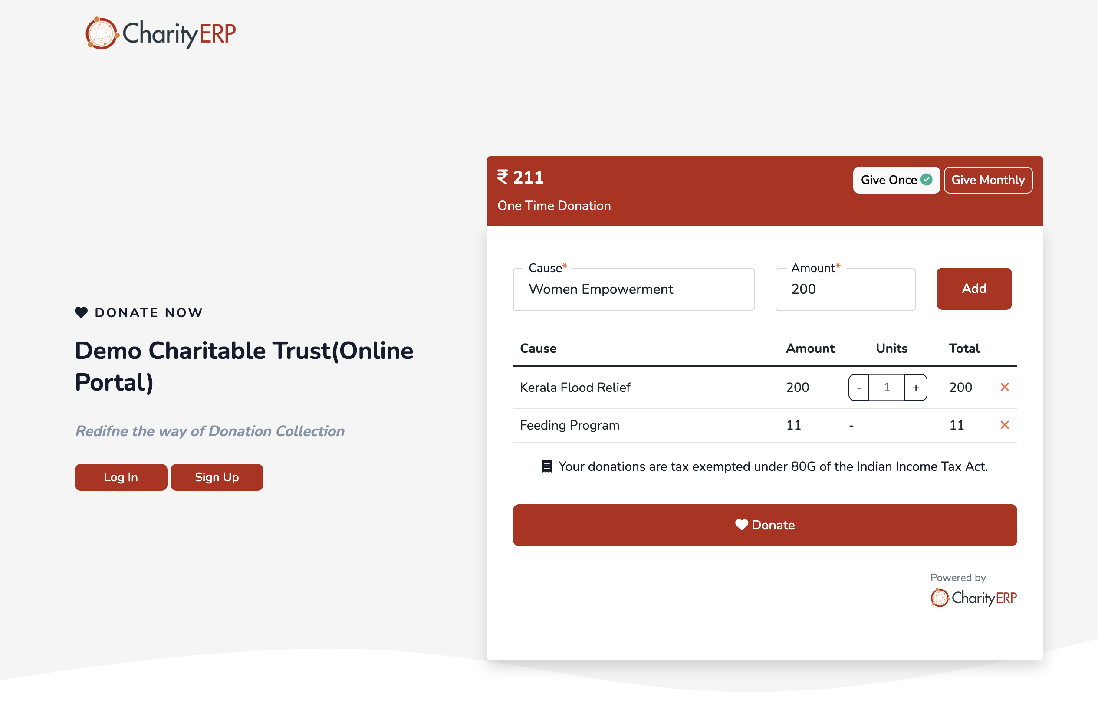Click the Powered by CharityERP logo

pos(973,597)
